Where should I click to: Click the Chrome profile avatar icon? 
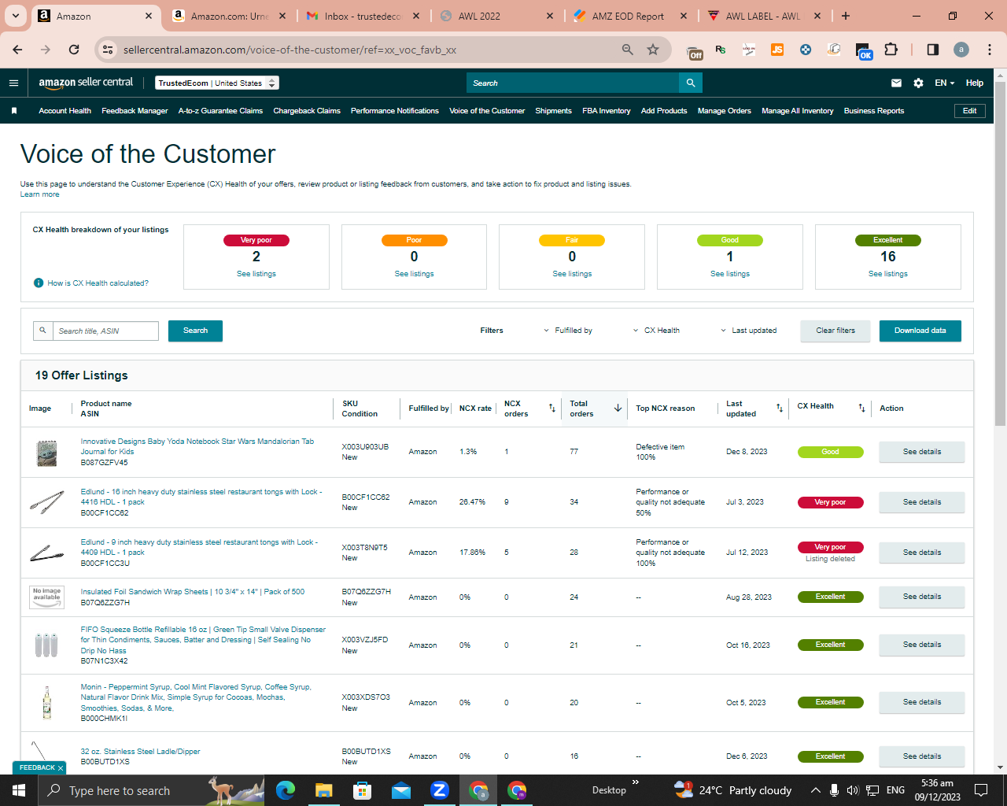click(x=961, y=50)
